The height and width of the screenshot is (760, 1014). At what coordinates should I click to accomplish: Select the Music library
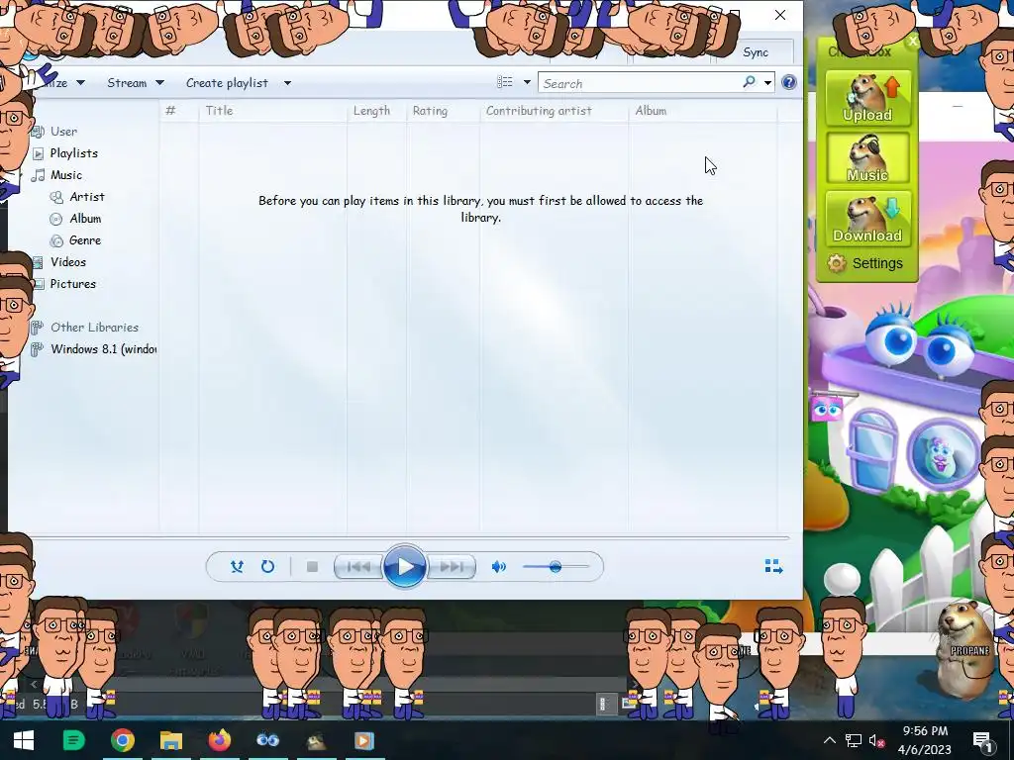click(66, 175)
